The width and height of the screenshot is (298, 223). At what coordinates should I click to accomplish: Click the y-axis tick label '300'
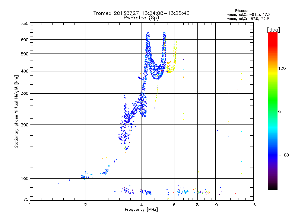point(25,94)
